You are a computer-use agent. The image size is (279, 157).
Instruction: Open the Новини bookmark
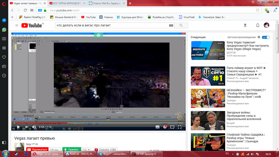[106, 17]
